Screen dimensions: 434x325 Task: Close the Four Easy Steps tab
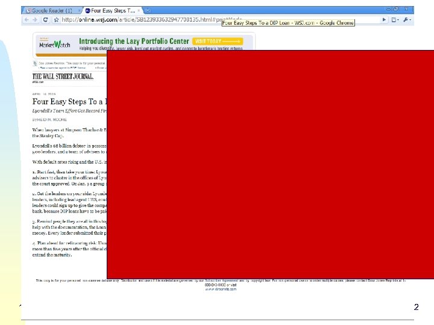click(x=139, y=10)
